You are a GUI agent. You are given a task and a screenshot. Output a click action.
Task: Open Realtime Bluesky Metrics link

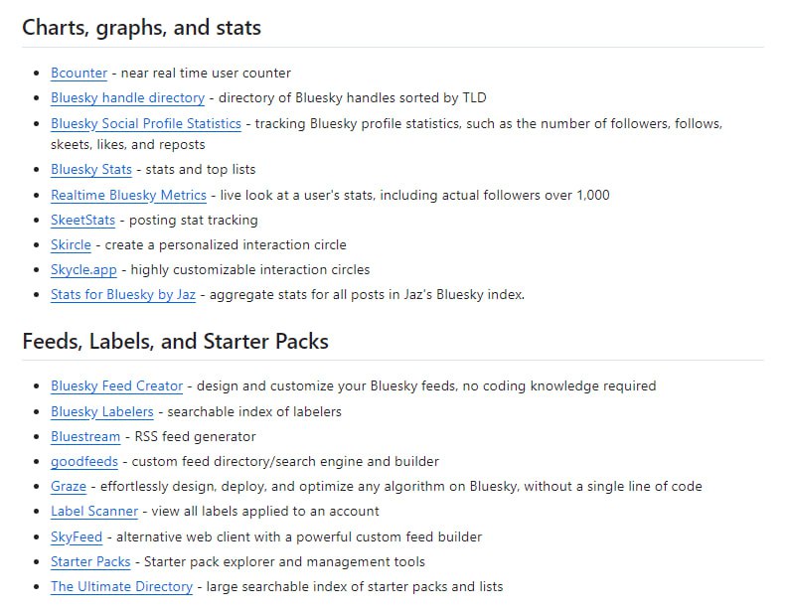[x=128, y=195]
